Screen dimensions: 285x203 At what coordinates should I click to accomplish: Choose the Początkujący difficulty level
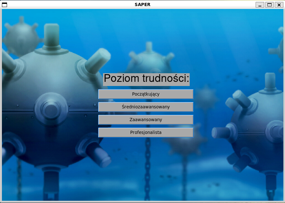pyautogui.click(x=146, y=94)
